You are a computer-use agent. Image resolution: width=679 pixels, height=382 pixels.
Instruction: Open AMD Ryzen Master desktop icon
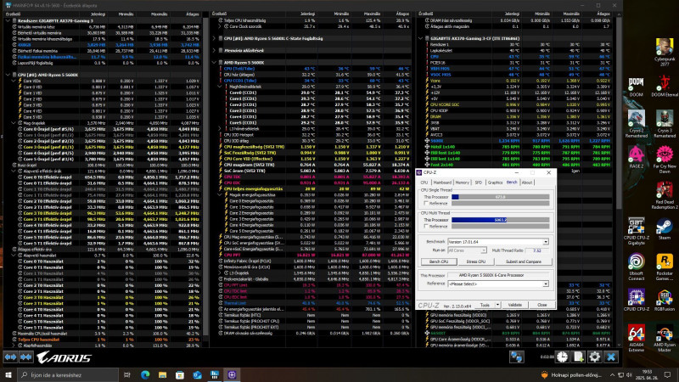(x=665, y=338)
